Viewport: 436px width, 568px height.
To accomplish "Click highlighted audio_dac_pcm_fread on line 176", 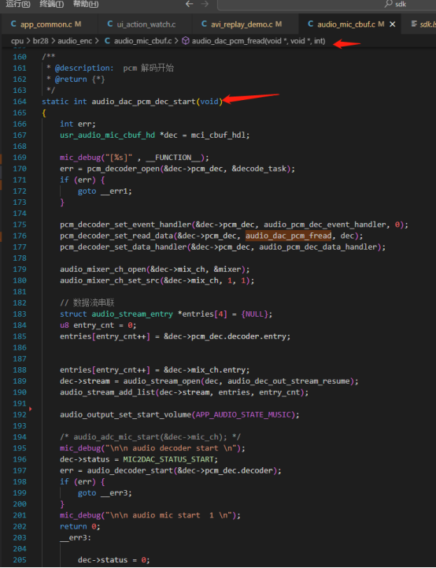I will [288, 236].
